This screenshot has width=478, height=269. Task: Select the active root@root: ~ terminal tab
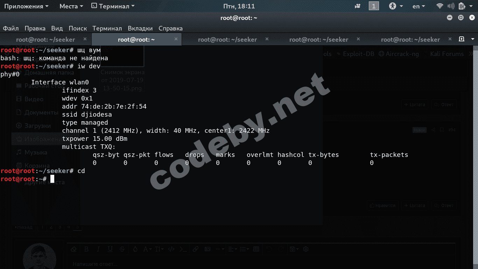[x=136, y=39]
